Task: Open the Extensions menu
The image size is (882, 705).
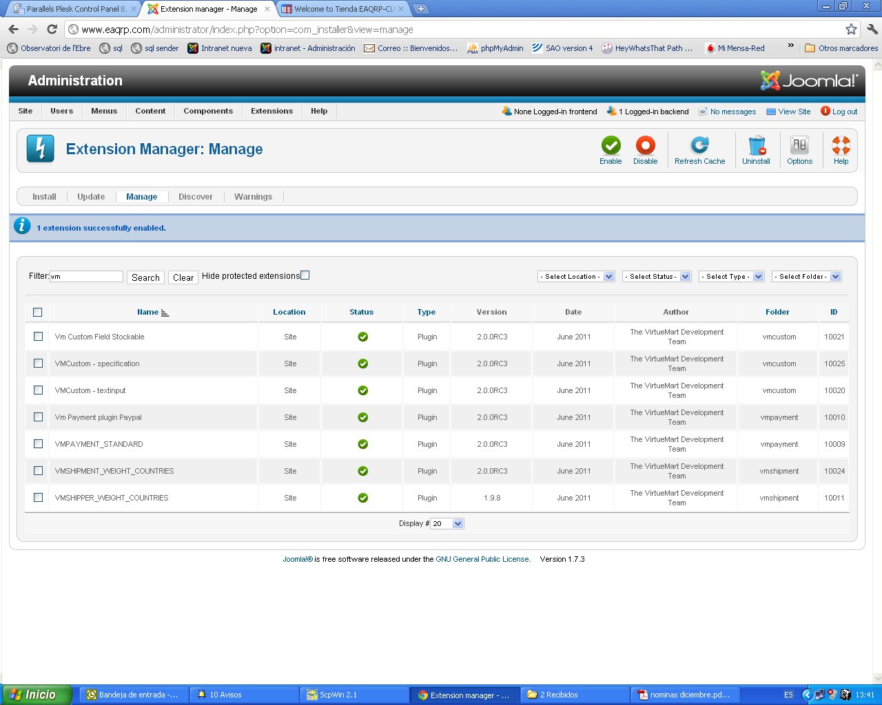Action: pyautogui.click(x=271, y=111)
